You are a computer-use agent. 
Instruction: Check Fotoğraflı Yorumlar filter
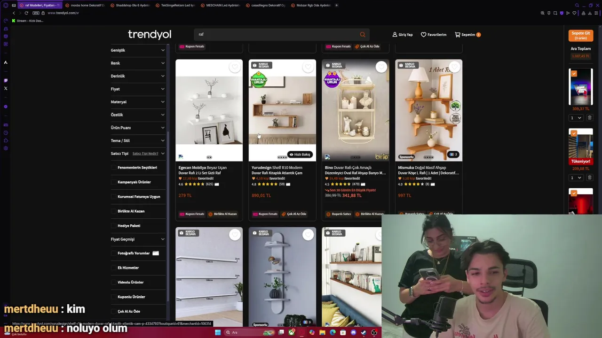tap(113, 253)
